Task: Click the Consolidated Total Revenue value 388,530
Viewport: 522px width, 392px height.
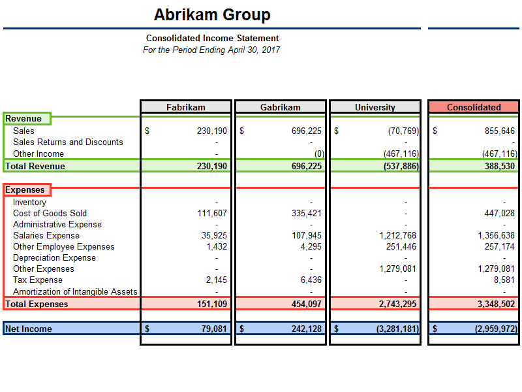Action: click(x=499, y=167)
